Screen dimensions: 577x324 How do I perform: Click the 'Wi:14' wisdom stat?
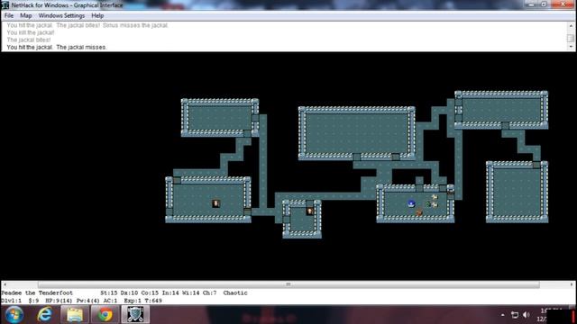coord(190,293)
